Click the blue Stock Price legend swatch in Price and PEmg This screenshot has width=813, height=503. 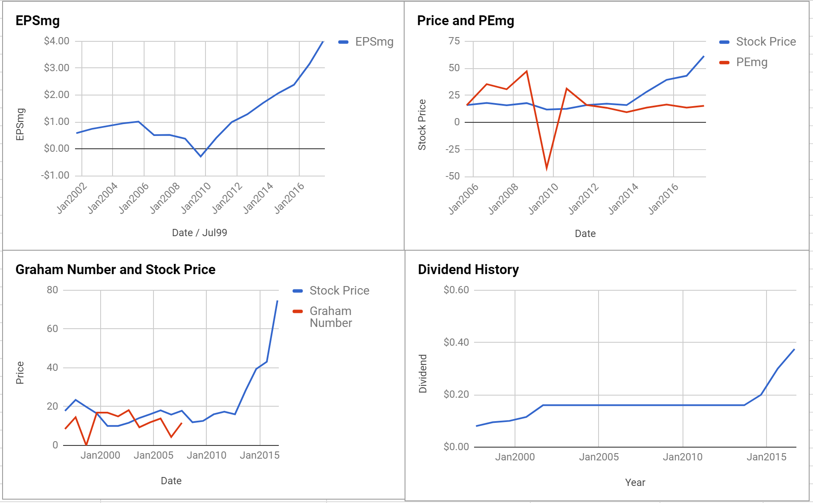point(724,42)
